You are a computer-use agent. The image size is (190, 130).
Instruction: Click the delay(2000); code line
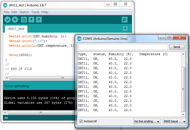click(x=20, y=55)
